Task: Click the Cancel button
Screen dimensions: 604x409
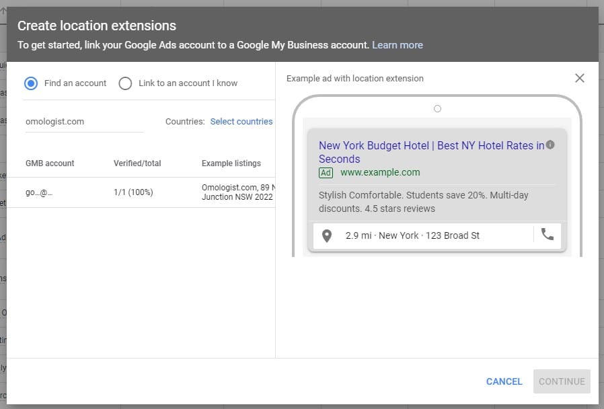Action: (x=504, y=381)
